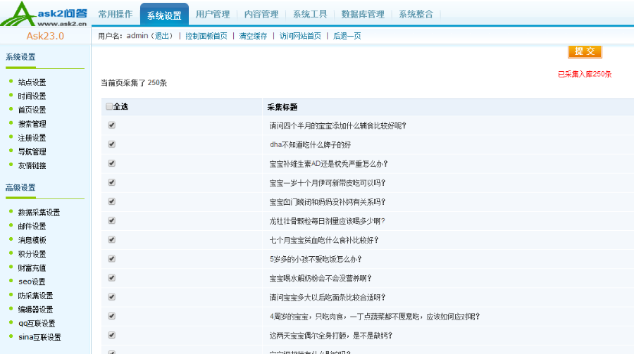This screenshot has width=634, height=354.
Task: Uncheck the row 5岁多的小孩不爱吃饭怎么办
Action: (112, 258)
